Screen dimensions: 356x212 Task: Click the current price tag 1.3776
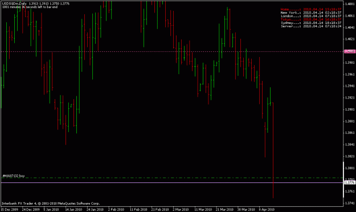click(350, 182)
